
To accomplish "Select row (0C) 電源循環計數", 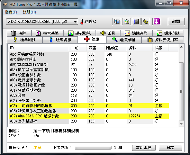I will (x=89, y=80).
